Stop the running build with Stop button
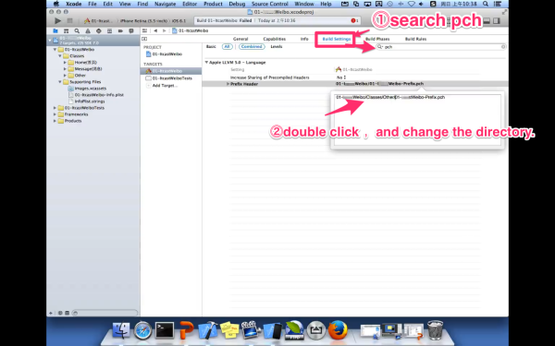Image resolution: width=555 pixels, height=346 pixels. (69, 21)
